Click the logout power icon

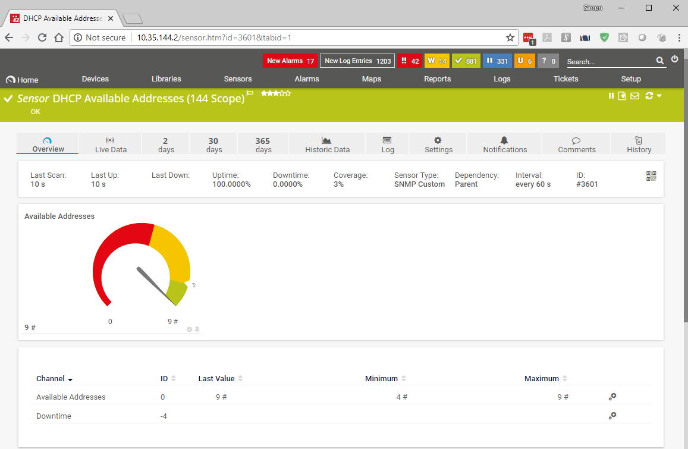[674, 59]
